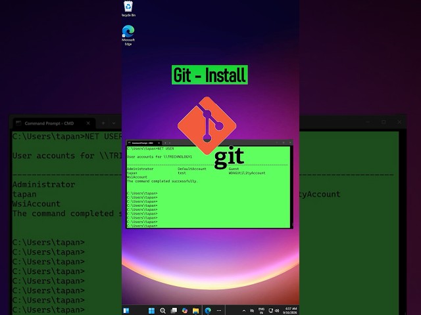Launch the Microsoft Edge desktop shortcut

click(128, 35)
